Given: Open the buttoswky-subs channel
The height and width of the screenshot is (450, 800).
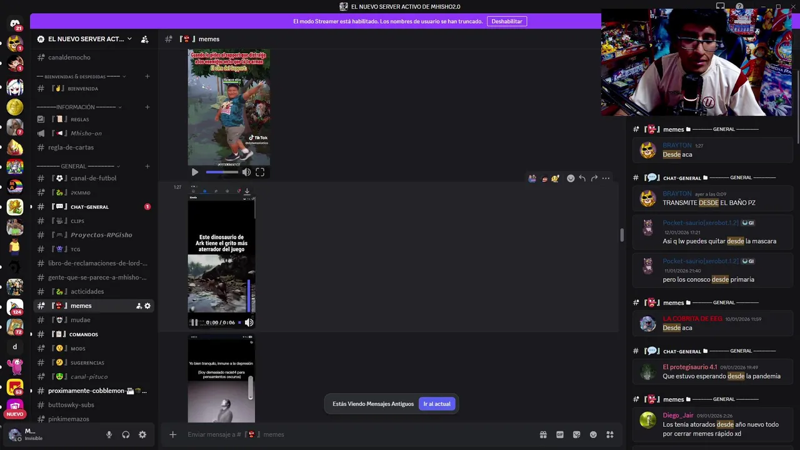Looking at the screenshot, I should tap(93, 405).
